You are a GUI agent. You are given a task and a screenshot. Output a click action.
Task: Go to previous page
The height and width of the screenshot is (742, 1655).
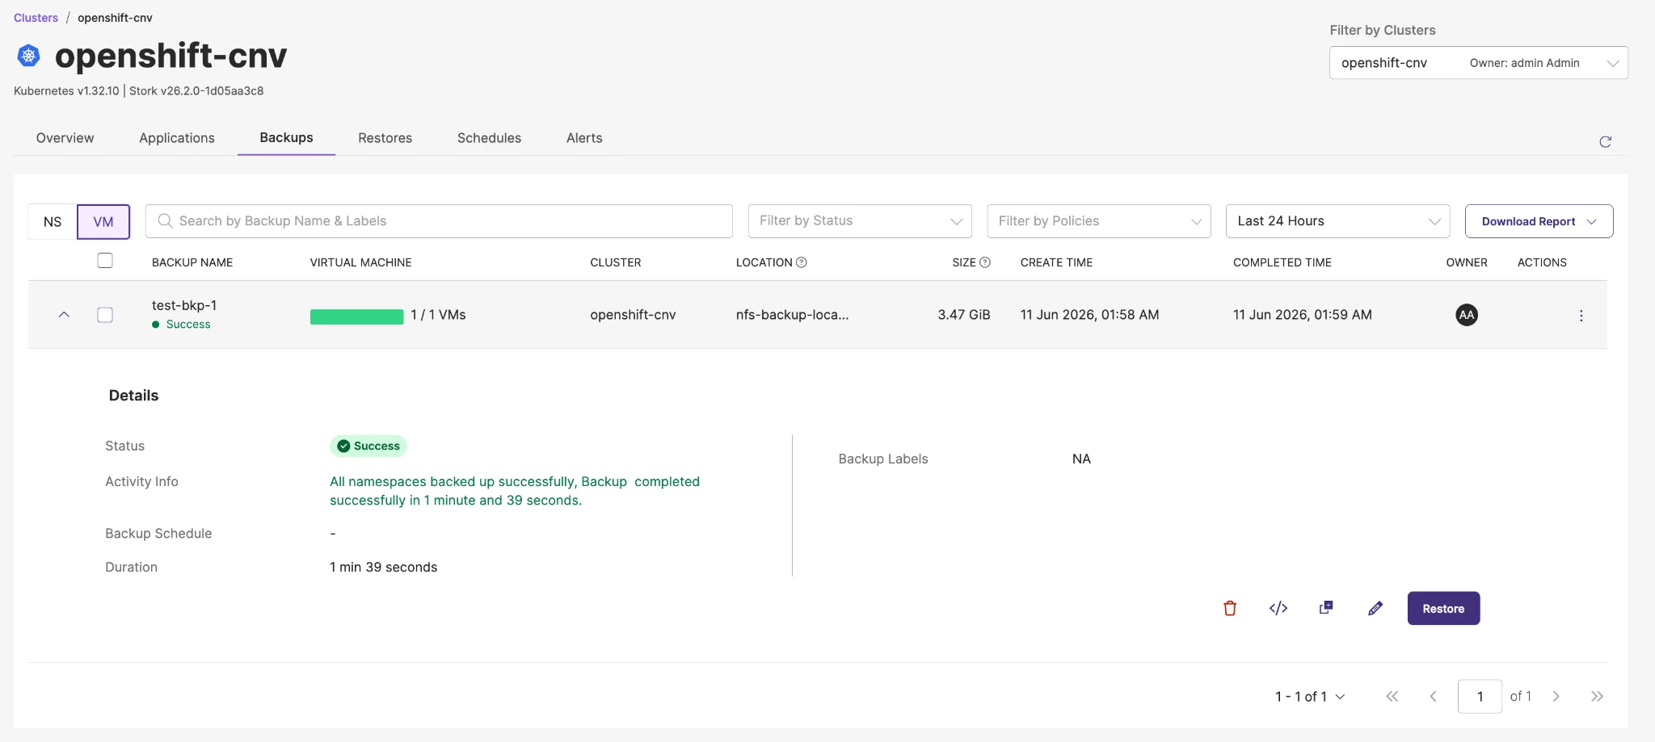(1433, 696)
